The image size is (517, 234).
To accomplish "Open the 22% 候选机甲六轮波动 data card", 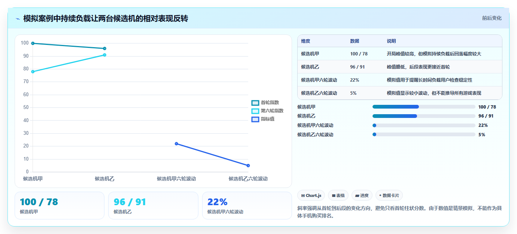I will 247,206.
